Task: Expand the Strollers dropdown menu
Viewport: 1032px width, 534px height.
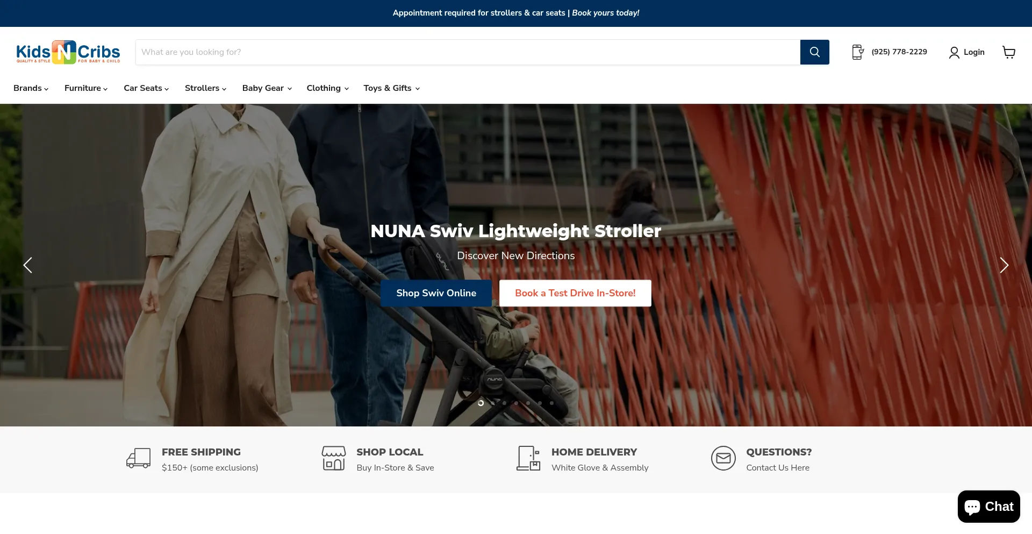Action: (x=205, y=88)
